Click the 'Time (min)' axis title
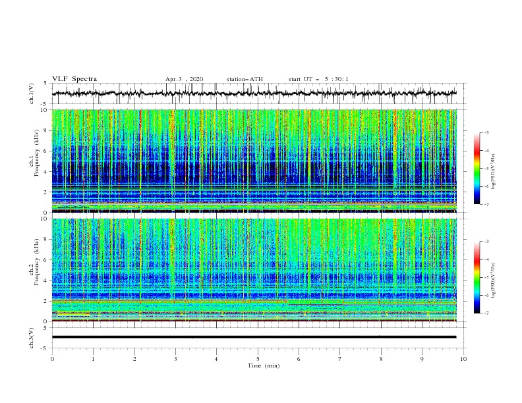522x403 pixels. pyautogui.click(x=264, y=365)
